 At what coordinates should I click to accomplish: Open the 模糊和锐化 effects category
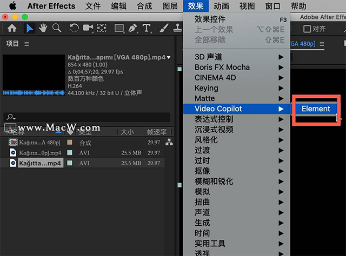(x=237, y=181)
